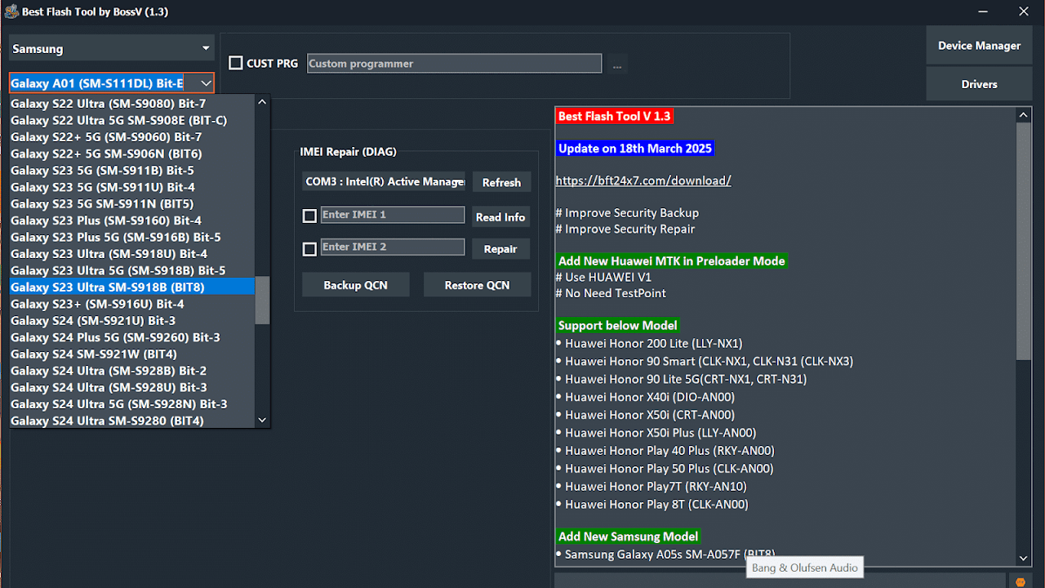Select Galaxy S22 Ultra 5G SM-S908E (BIT-C)
Image resolution: width=1045 pixels, height=588 pixels.
132,120
